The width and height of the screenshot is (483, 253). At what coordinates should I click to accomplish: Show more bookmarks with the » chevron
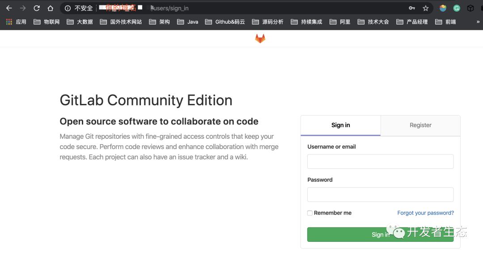coord(478,22)
